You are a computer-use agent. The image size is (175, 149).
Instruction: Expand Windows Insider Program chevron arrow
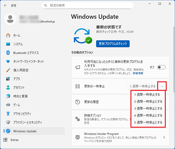164,137
